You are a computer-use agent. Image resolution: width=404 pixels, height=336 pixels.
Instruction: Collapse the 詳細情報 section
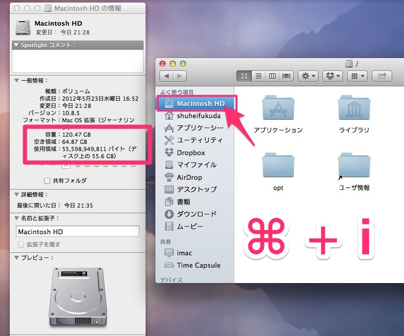click(16, 195)
